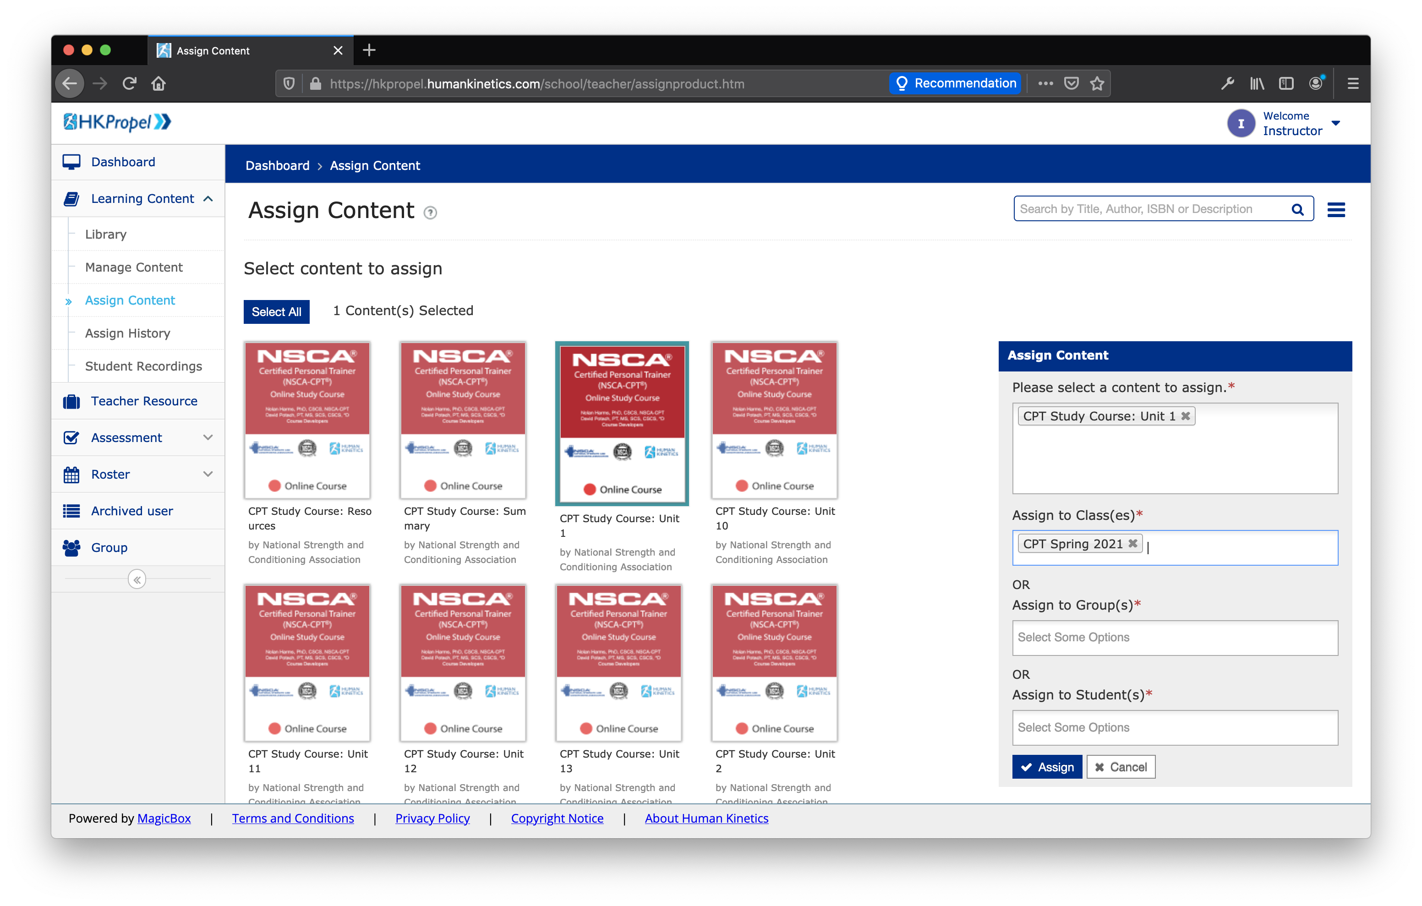
Task: Remove the CPT Study Course: Unit 1 tag
Action: click(x=1185, y=416)
